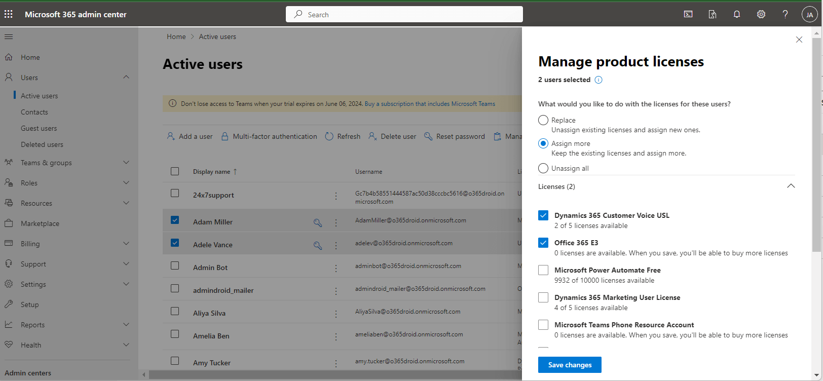Click in the top Search box

click(x=404, y=14)
